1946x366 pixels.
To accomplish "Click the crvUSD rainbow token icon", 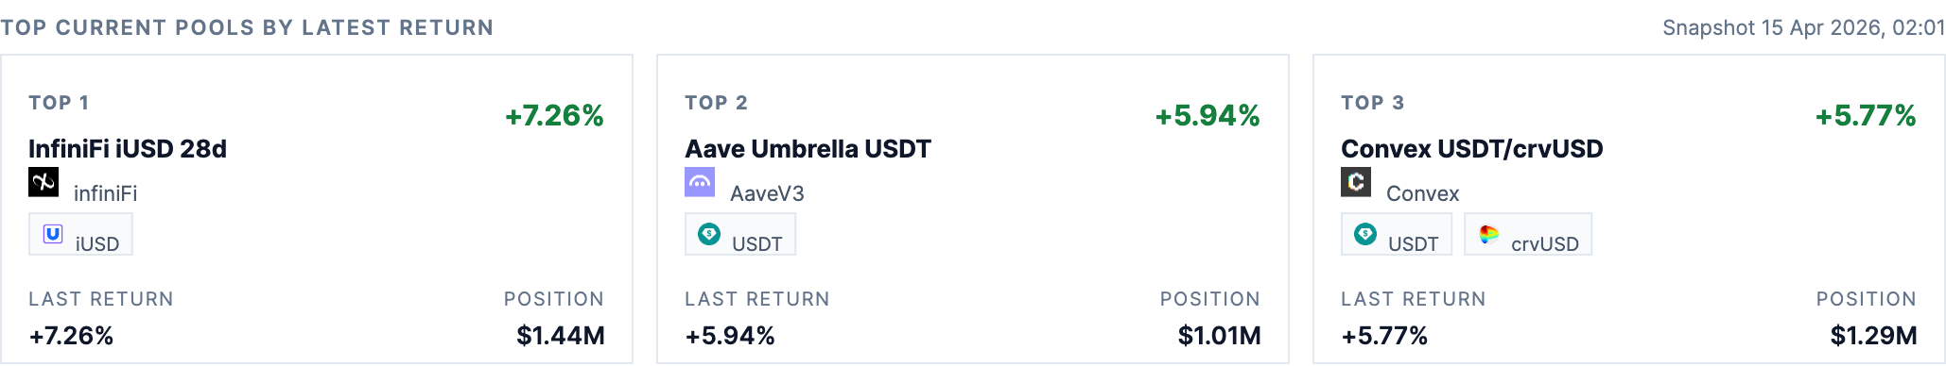I will click(1488, 233).
